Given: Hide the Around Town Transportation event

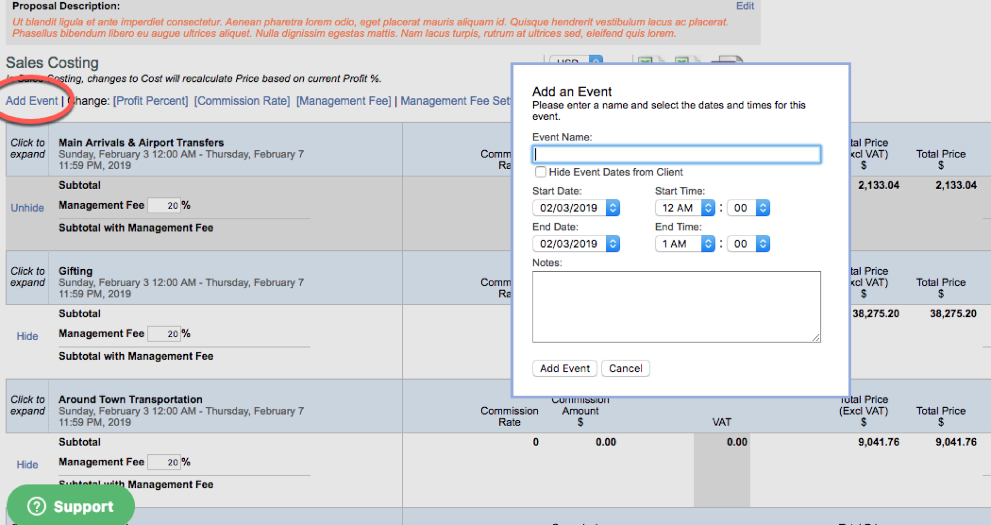Looking at the screenshot, I should point(27,464).
